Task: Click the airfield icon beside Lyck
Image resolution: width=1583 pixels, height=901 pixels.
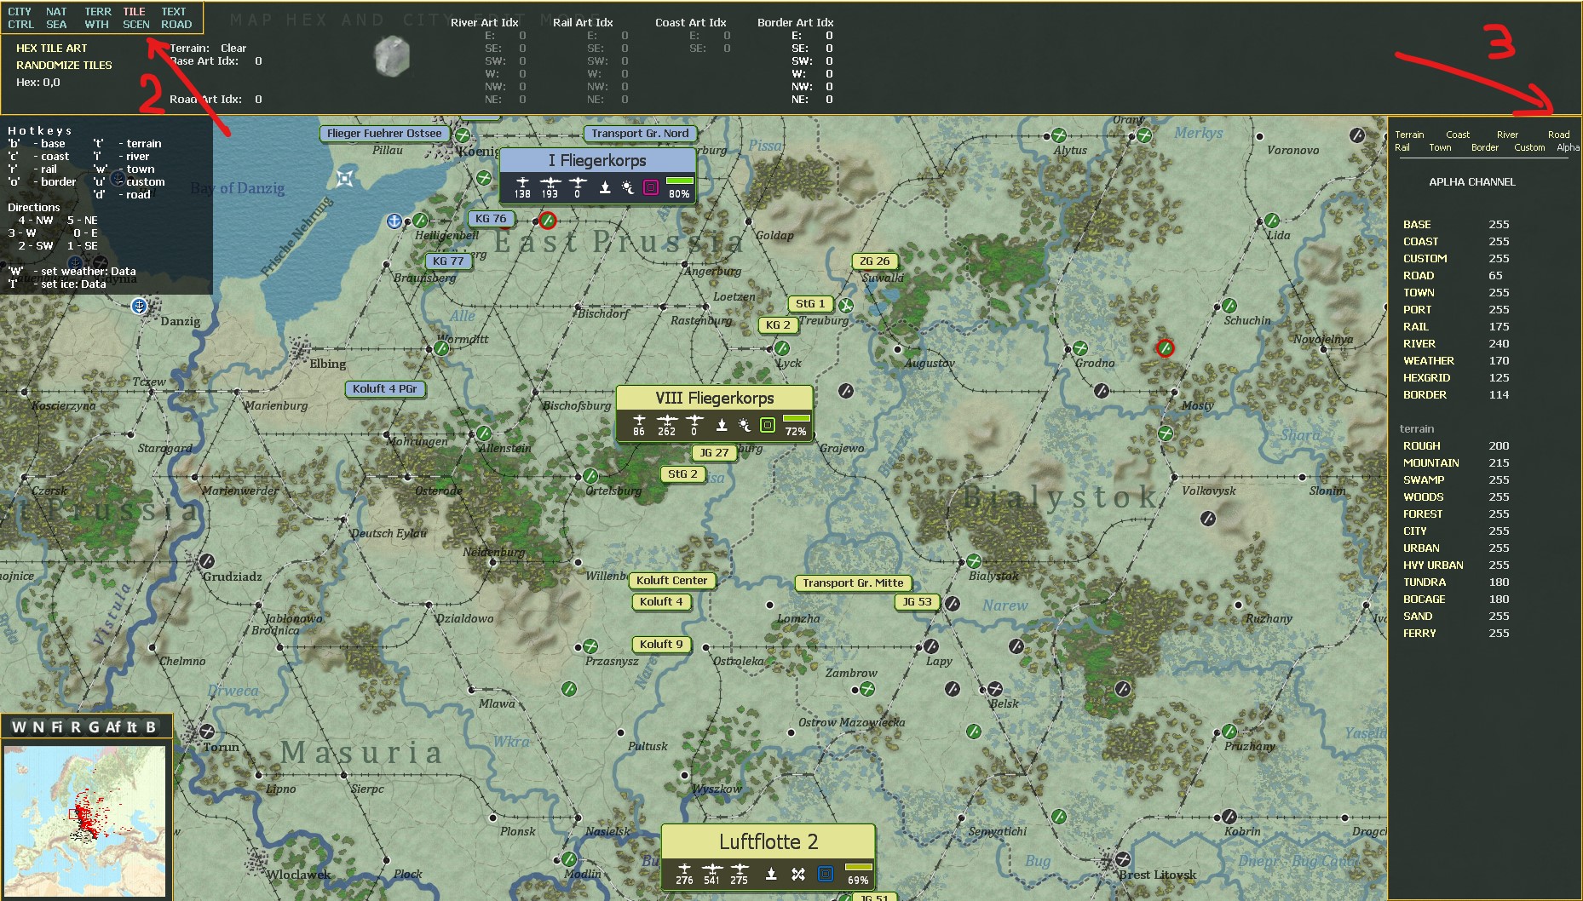Action: pyautogui.click(x=782, y=348)
